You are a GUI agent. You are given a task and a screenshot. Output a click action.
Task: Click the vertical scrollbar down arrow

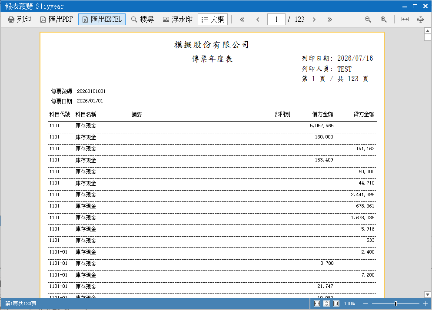click(x=428, y=294)
